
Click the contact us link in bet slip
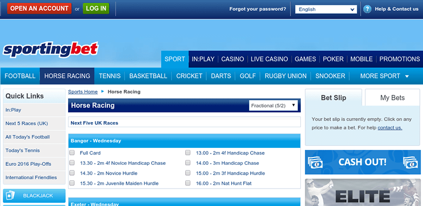pyautogui.click(x=390, y=128)
